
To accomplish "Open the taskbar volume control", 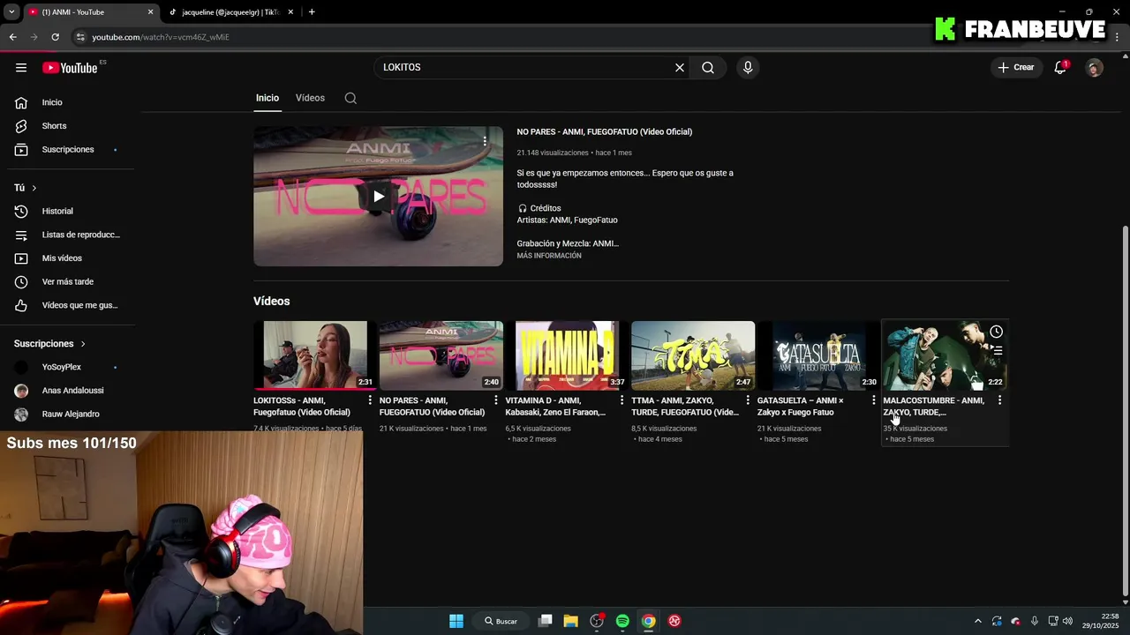I will pyautogui.click(x=1068, y=621).
